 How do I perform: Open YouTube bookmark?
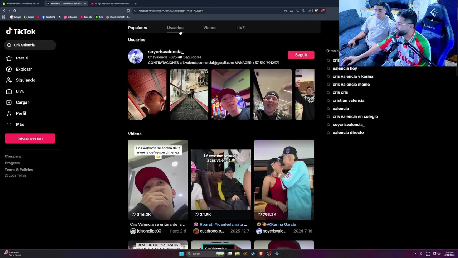(86, 17)
